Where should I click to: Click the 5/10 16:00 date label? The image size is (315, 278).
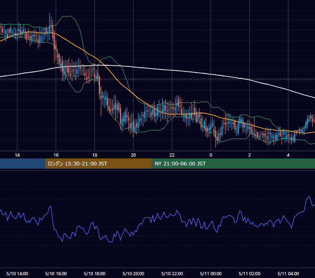pyautogui.click(x=56, y=273)
